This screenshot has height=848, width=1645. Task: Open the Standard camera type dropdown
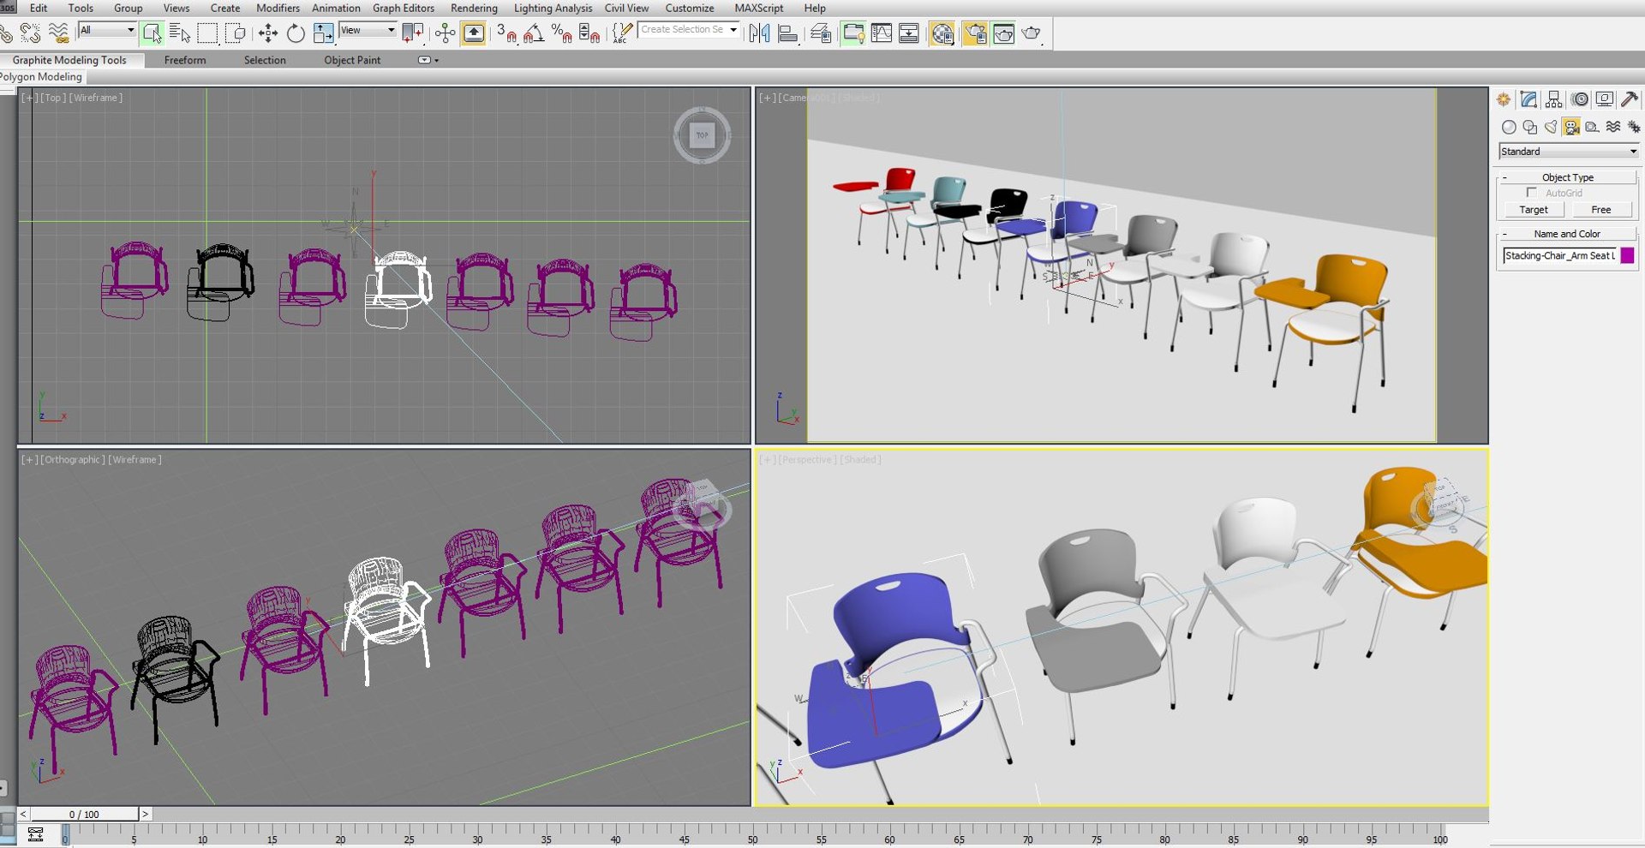1570,152
